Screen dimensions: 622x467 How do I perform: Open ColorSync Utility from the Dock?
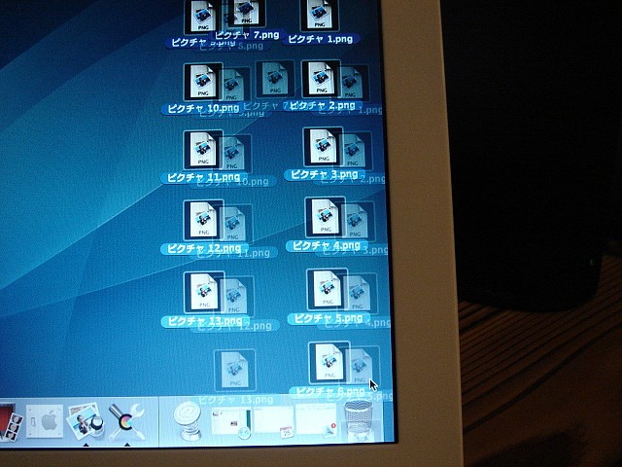(x=126, y=421)
